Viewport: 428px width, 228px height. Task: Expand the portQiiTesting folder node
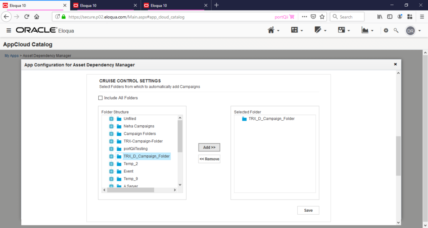(112, 149)
